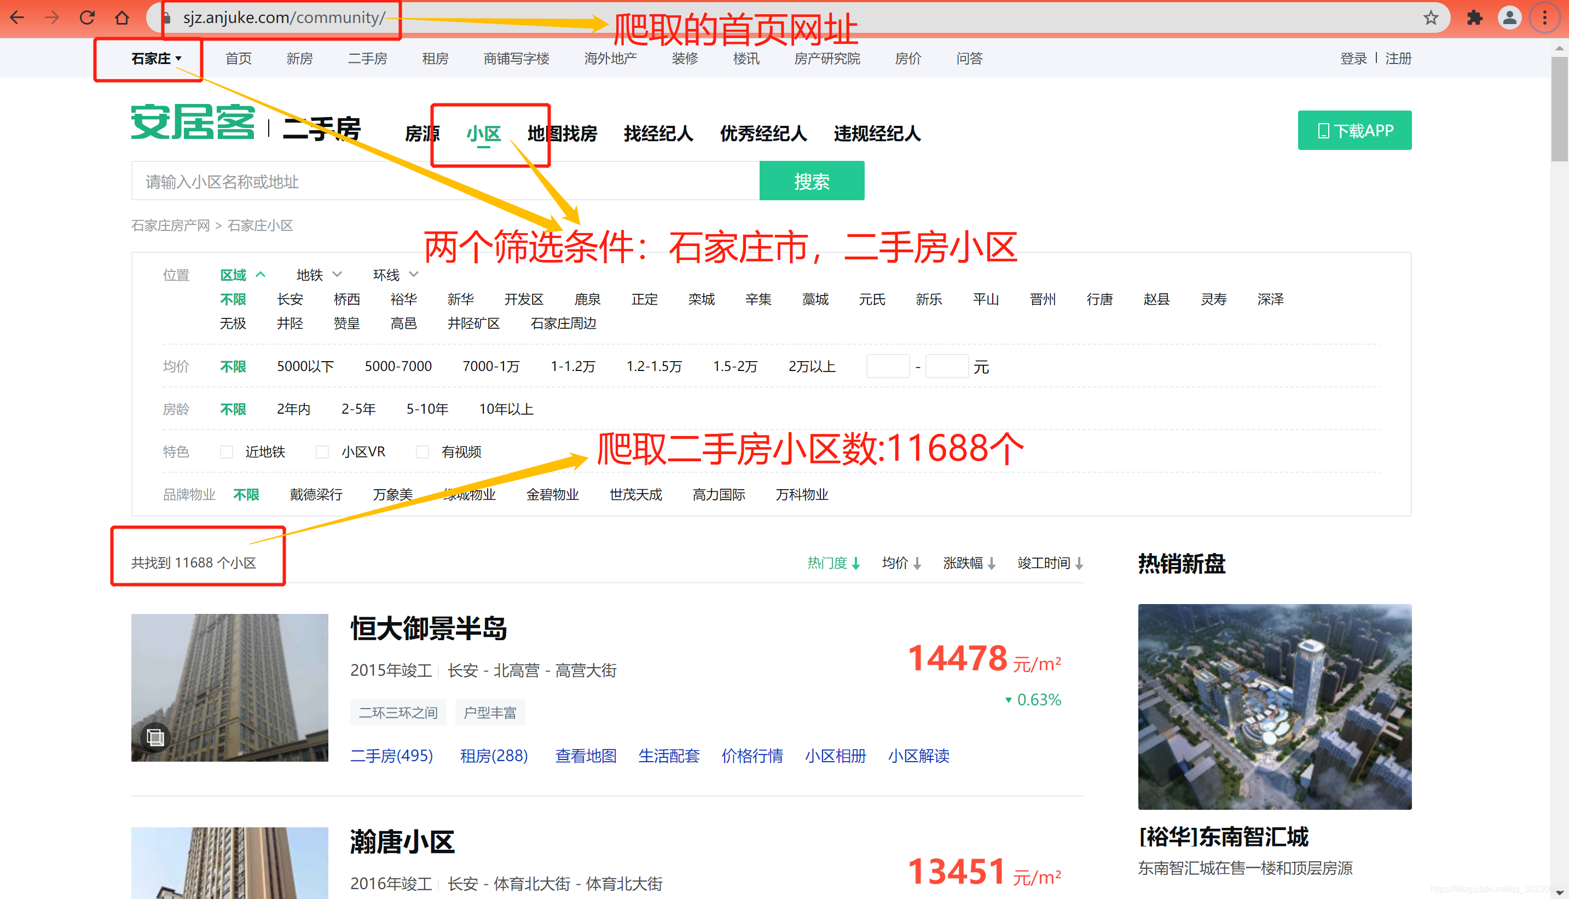Tick the 有视频 checkbox
1569x899 pixels.
click(x=422, y=452)
